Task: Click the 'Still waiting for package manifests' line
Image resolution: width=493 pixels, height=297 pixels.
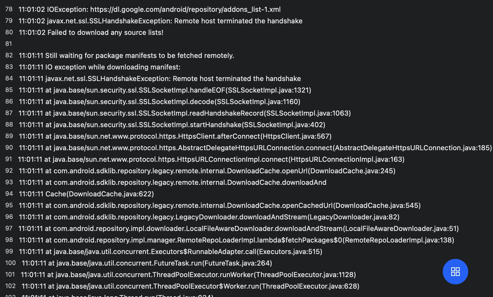Action: click(x=126, y=56)
